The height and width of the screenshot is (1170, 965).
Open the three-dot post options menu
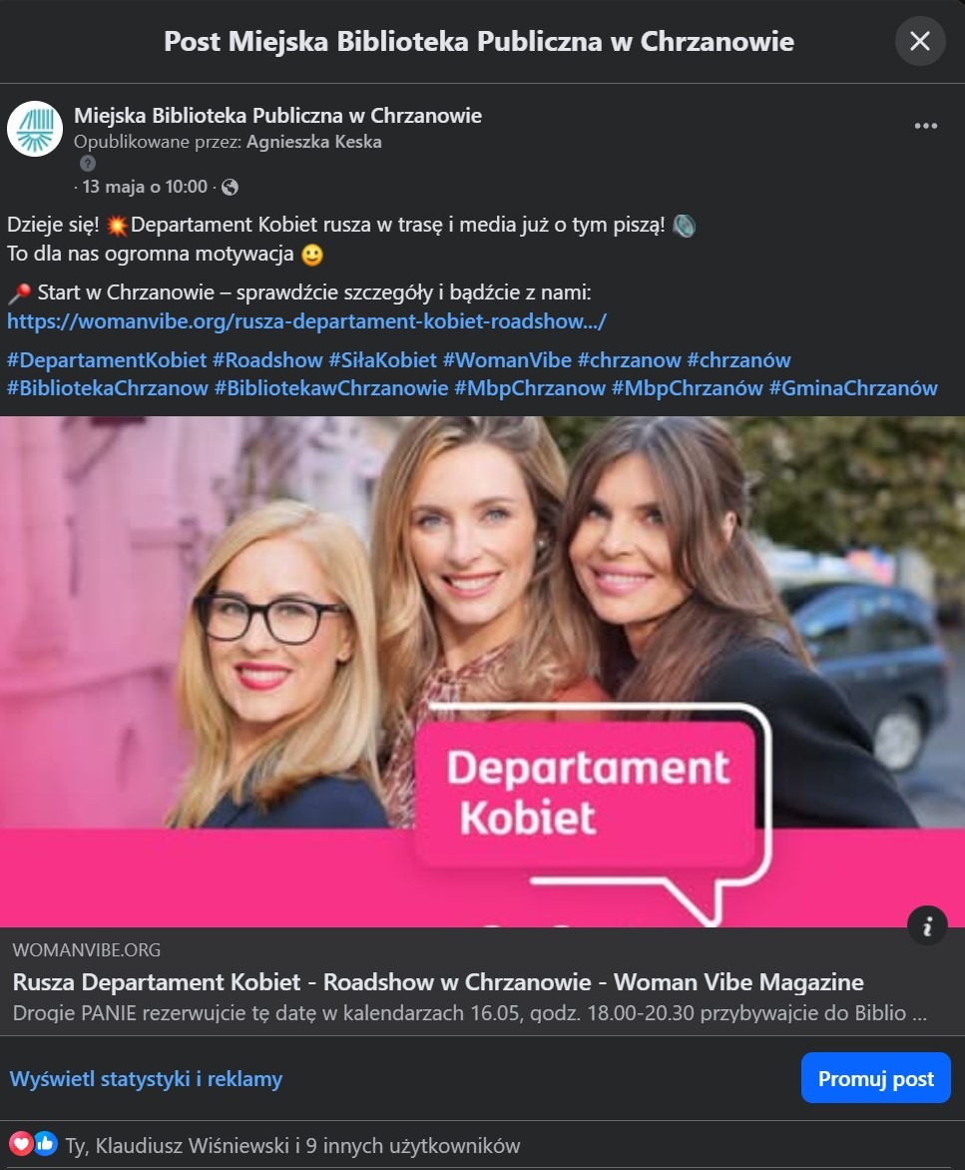click(x=925, y=126)
